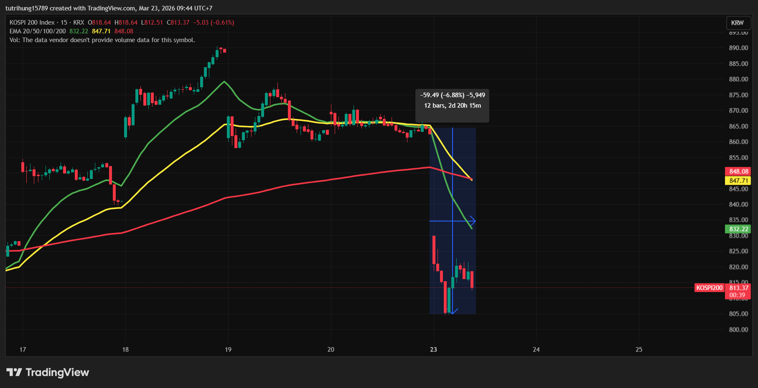The height and width of the screenshot is (388, 758).
Task: Click the red 848.08 EMA price label
Action: (738, 171)
